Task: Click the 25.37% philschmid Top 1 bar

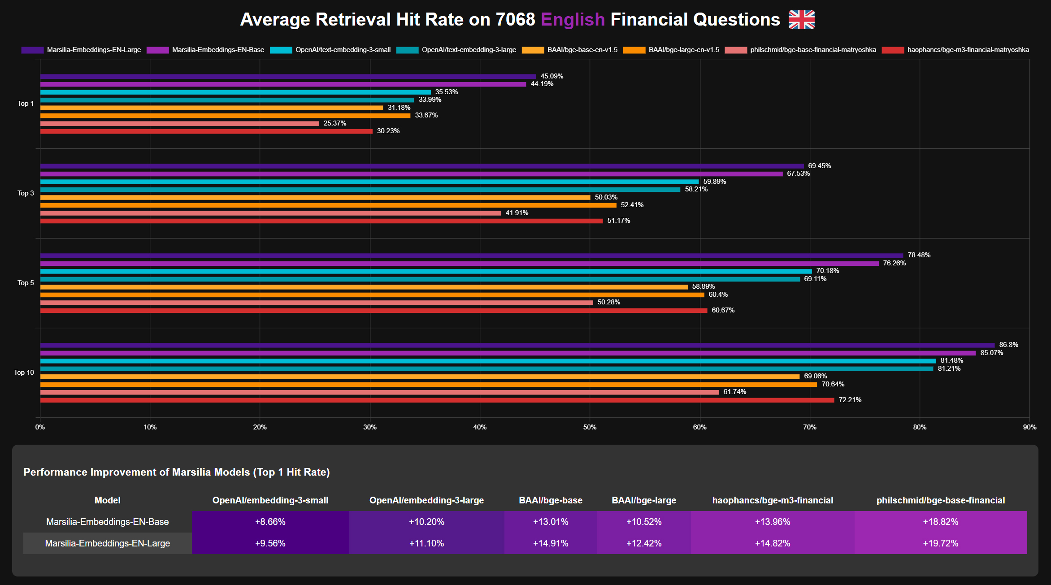Action: pos(179,123)
